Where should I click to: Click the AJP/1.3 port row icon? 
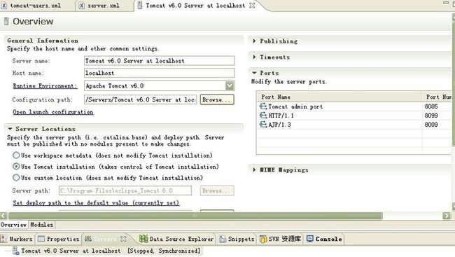pyautogui.click(x=263, y=124)
